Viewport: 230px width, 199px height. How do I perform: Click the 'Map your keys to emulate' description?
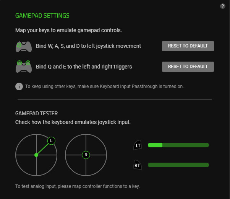click(69, 30)
